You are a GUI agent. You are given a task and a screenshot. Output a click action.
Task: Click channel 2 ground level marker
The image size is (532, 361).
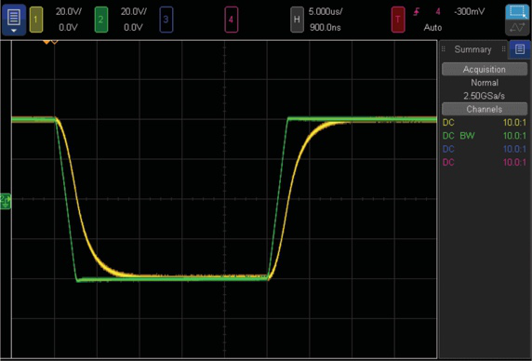6,201
